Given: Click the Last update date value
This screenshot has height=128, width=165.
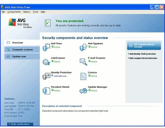Looking at the screenshot, I should tap(26, 106).
